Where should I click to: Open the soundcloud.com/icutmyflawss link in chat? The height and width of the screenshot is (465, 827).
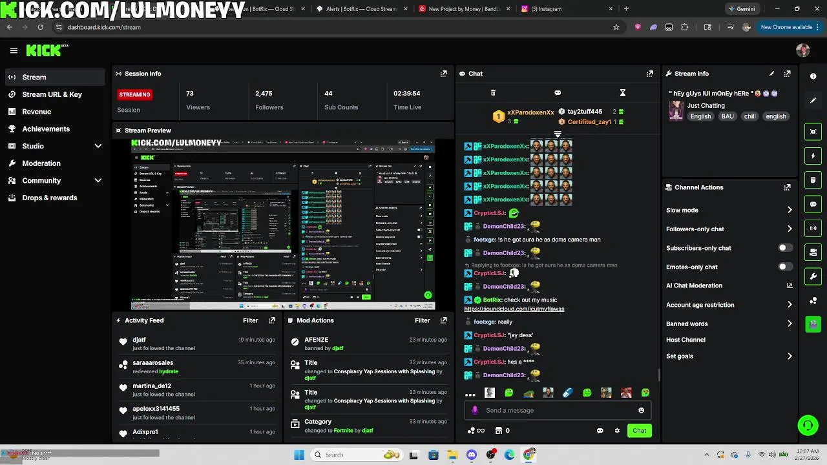click(x=514, y=309)
